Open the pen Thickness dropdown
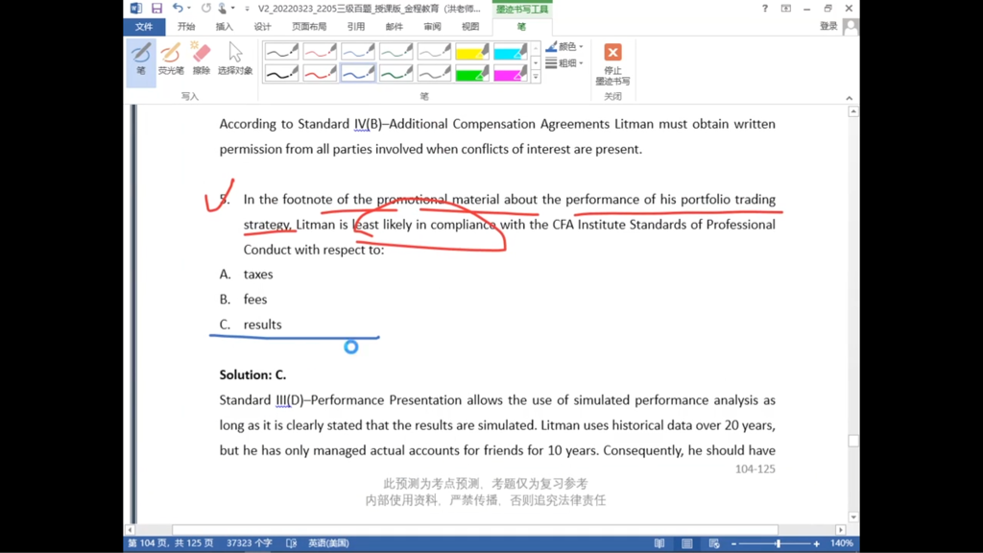 (x=564, y=62)
